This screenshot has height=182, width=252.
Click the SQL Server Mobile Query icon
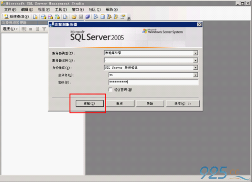[x=65, y=16]
